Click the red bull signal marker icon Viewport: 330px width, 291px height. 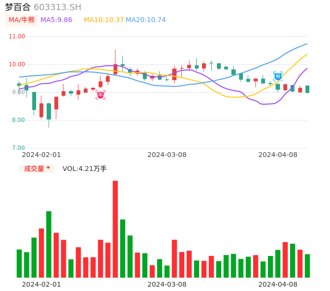point(101,95)
